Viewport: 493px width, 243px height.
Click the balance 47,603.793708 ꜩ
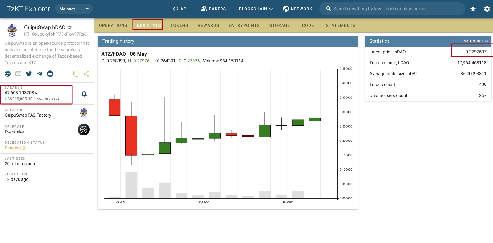(x=21, y=93)
